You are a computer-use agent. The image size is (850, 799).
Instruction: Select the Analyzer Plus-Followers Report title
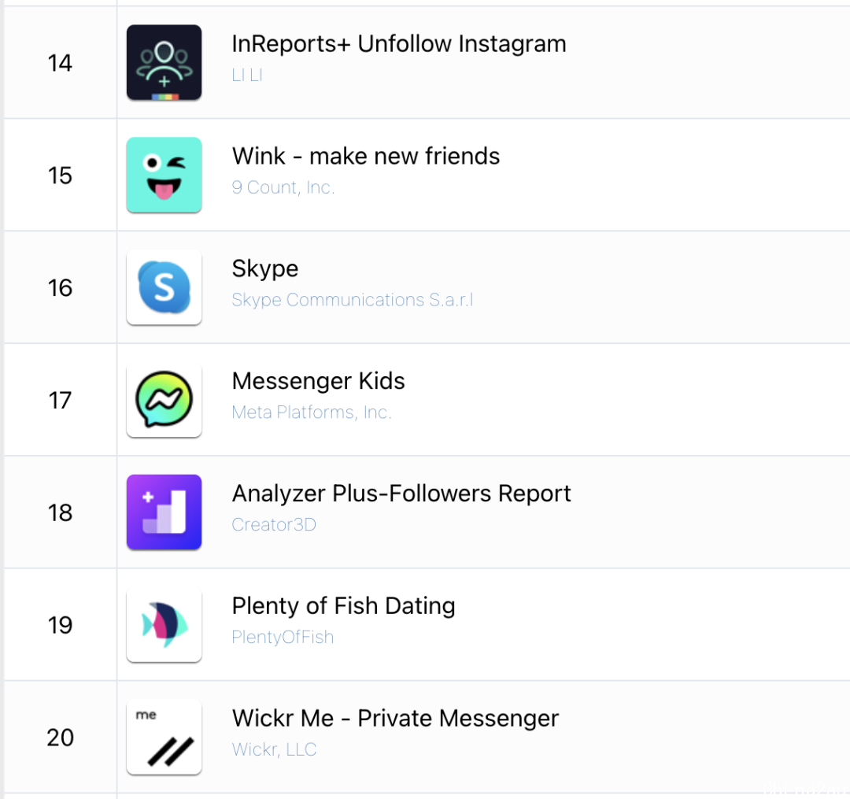401,494
